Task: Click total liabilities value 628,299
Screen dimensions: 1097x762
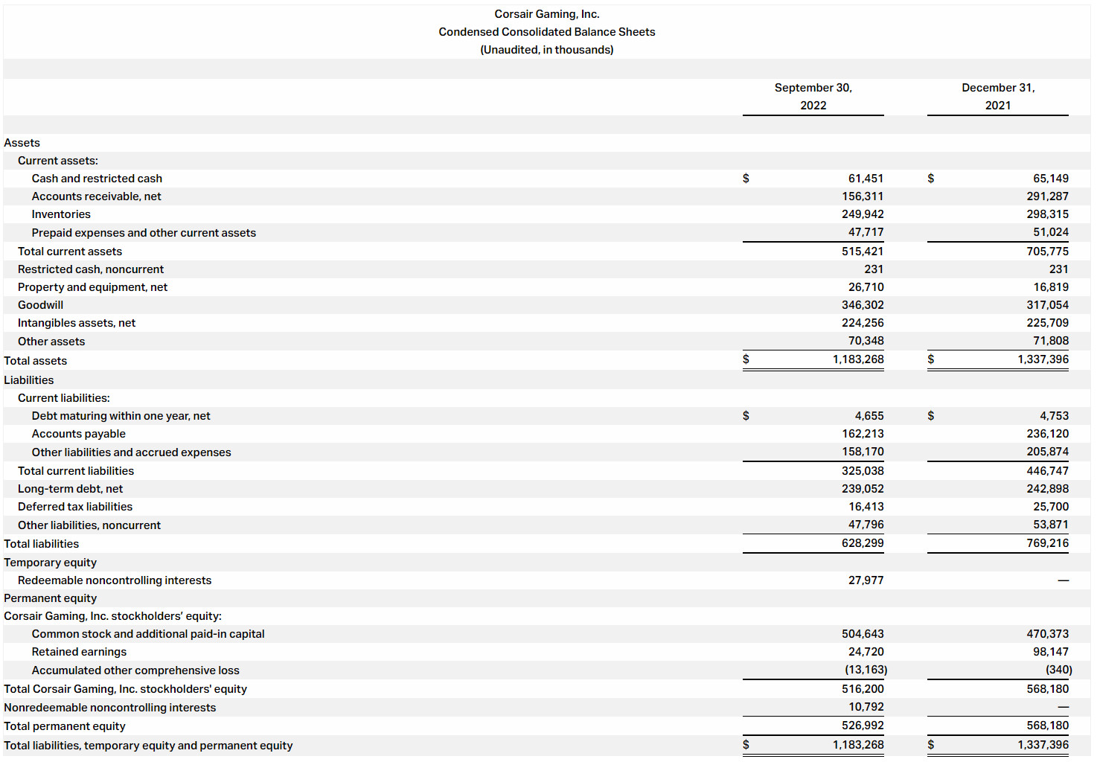Action: coord(863,543)
